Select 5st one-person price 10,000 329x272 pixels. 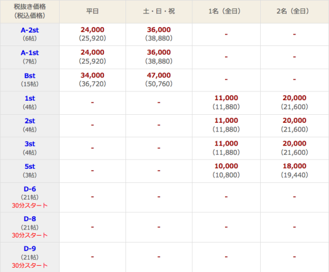226,166
